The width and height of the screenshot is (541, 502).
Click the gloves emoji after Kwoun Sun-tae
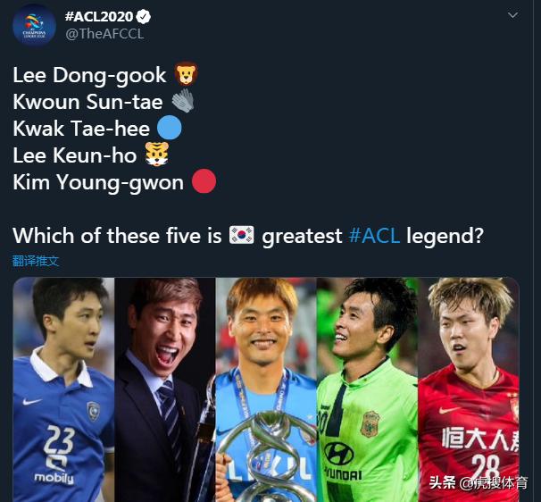[183, 100]
